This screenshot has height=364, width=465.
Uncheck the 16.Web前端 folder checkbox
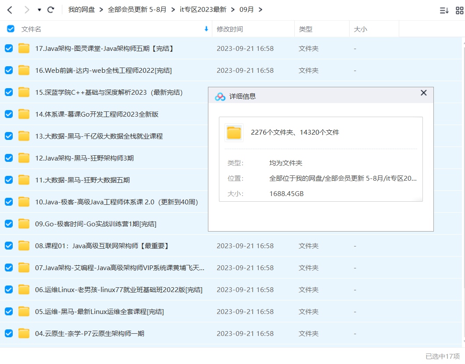(9, 70)
